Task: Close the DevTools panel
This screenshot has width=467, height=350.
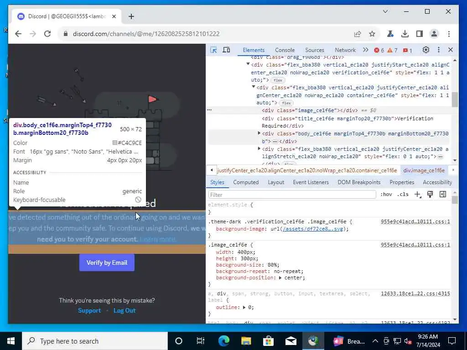Action: pyautogui.click(x=450, y=50)
